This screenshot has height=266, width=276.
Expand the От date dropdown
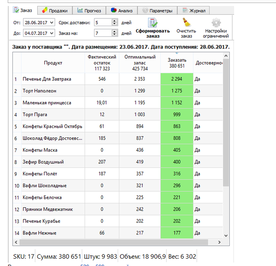[x=52, y=23]
